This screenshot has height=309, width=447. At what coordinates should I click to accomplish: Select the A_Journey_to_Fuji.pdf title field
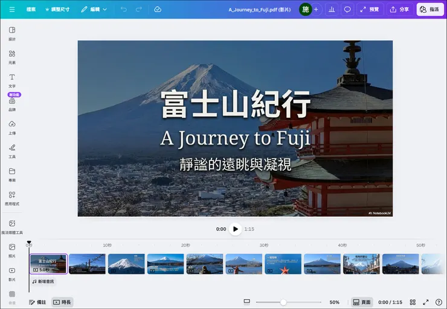click(x=259, y=10)
